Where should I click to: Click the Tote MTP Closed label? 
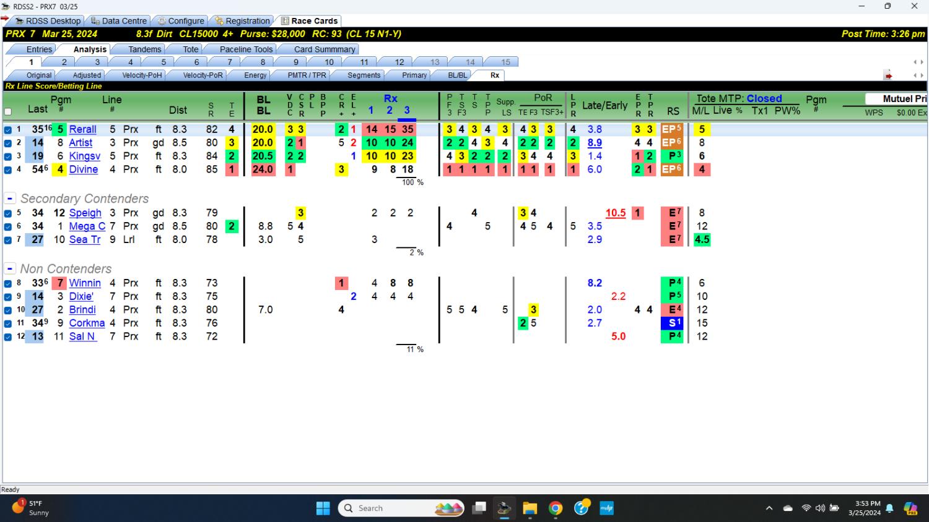click(x=739, y=98)
